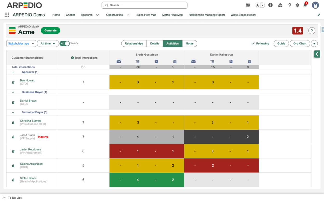This screenshot has height=202, width=324.
Task: Click phone call icon under Brade Gustafson
Action: pyautogui.click(x=156, y=61)
